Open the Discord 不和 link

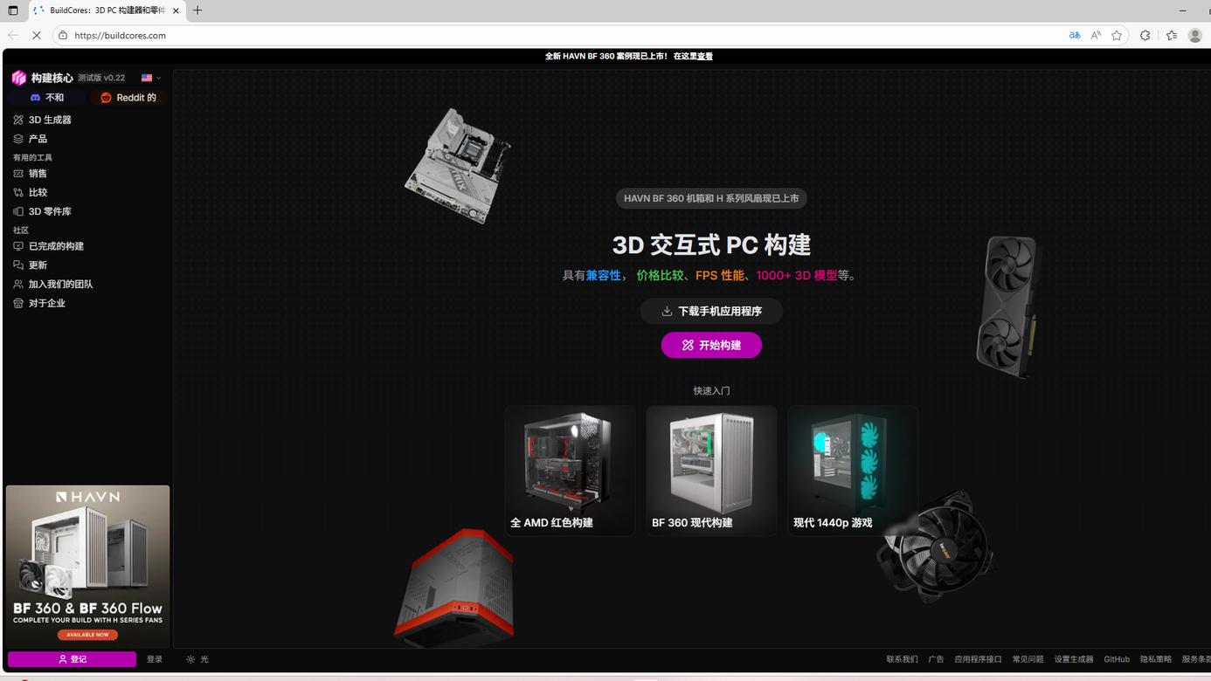[47, 98]
